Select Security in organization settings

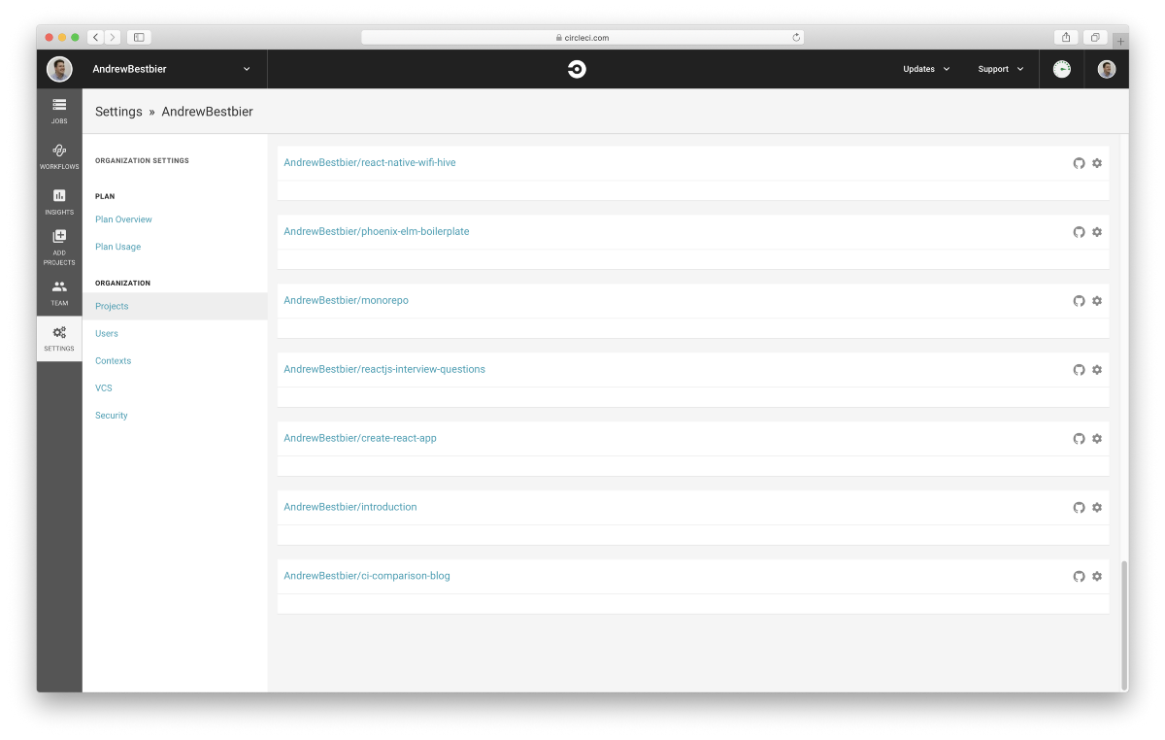(112, 415)
